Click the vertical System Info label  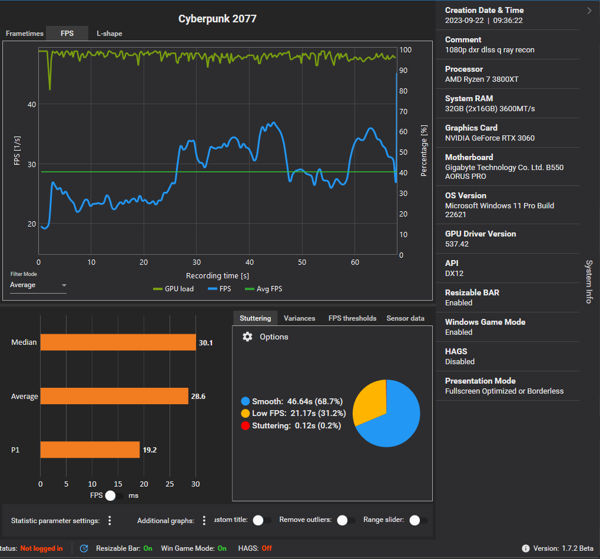click(x=589, y=282)
